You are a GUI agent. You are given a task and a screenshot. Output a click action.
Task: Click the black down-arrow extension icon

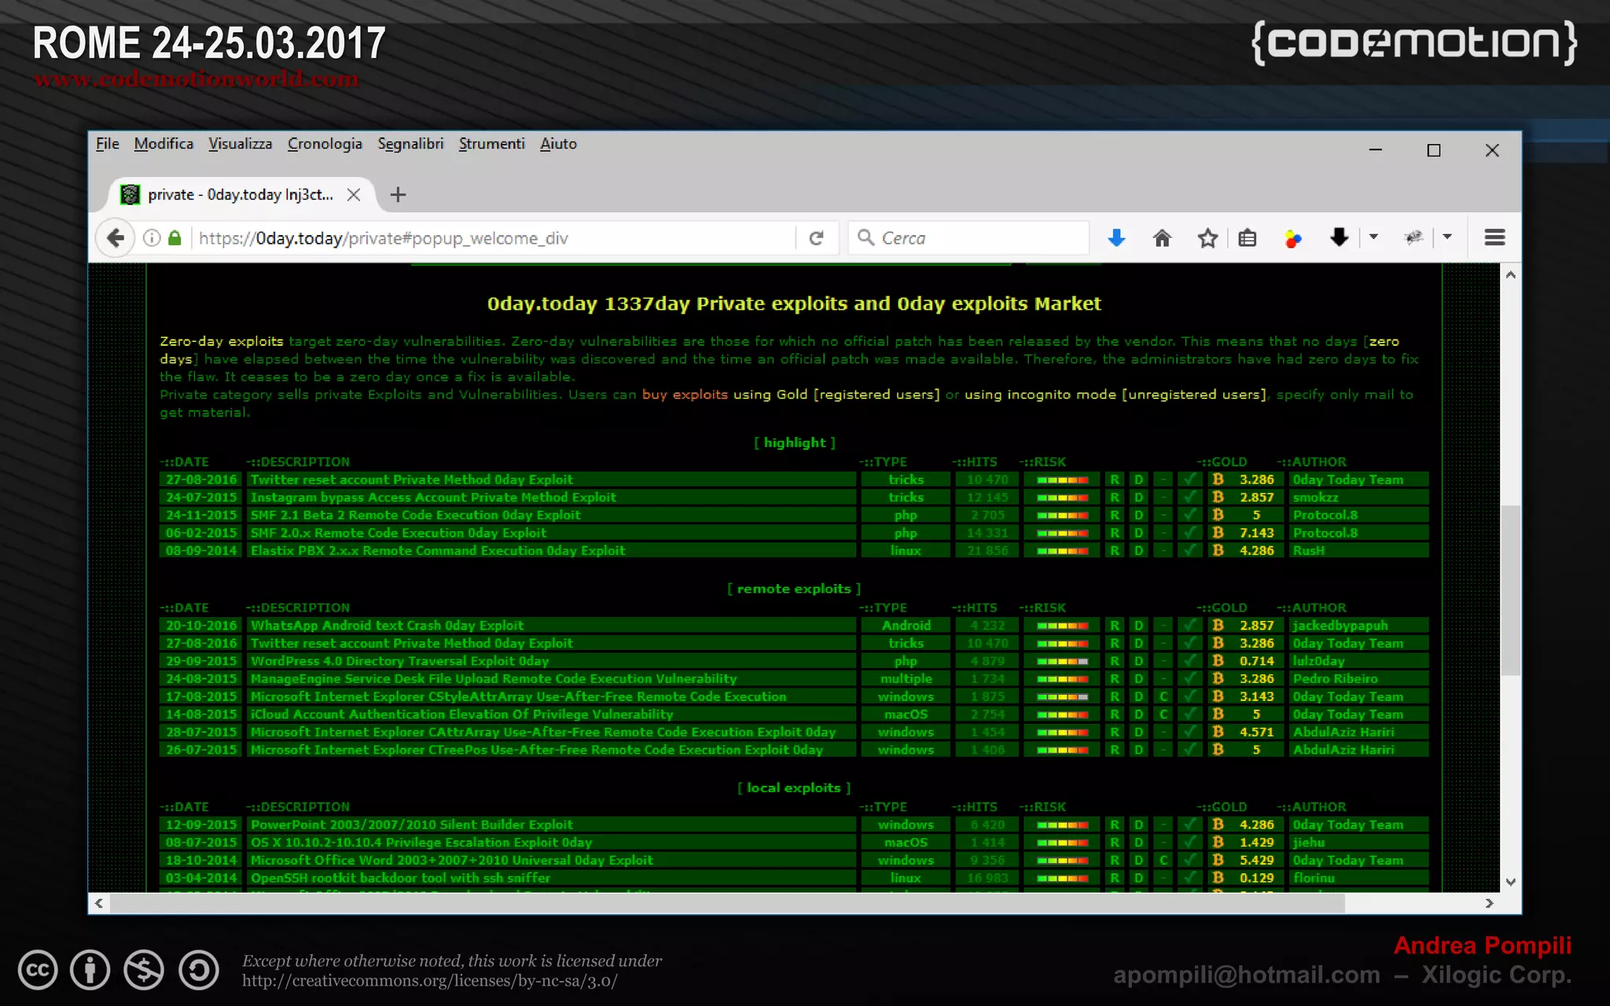[1339, 237]
